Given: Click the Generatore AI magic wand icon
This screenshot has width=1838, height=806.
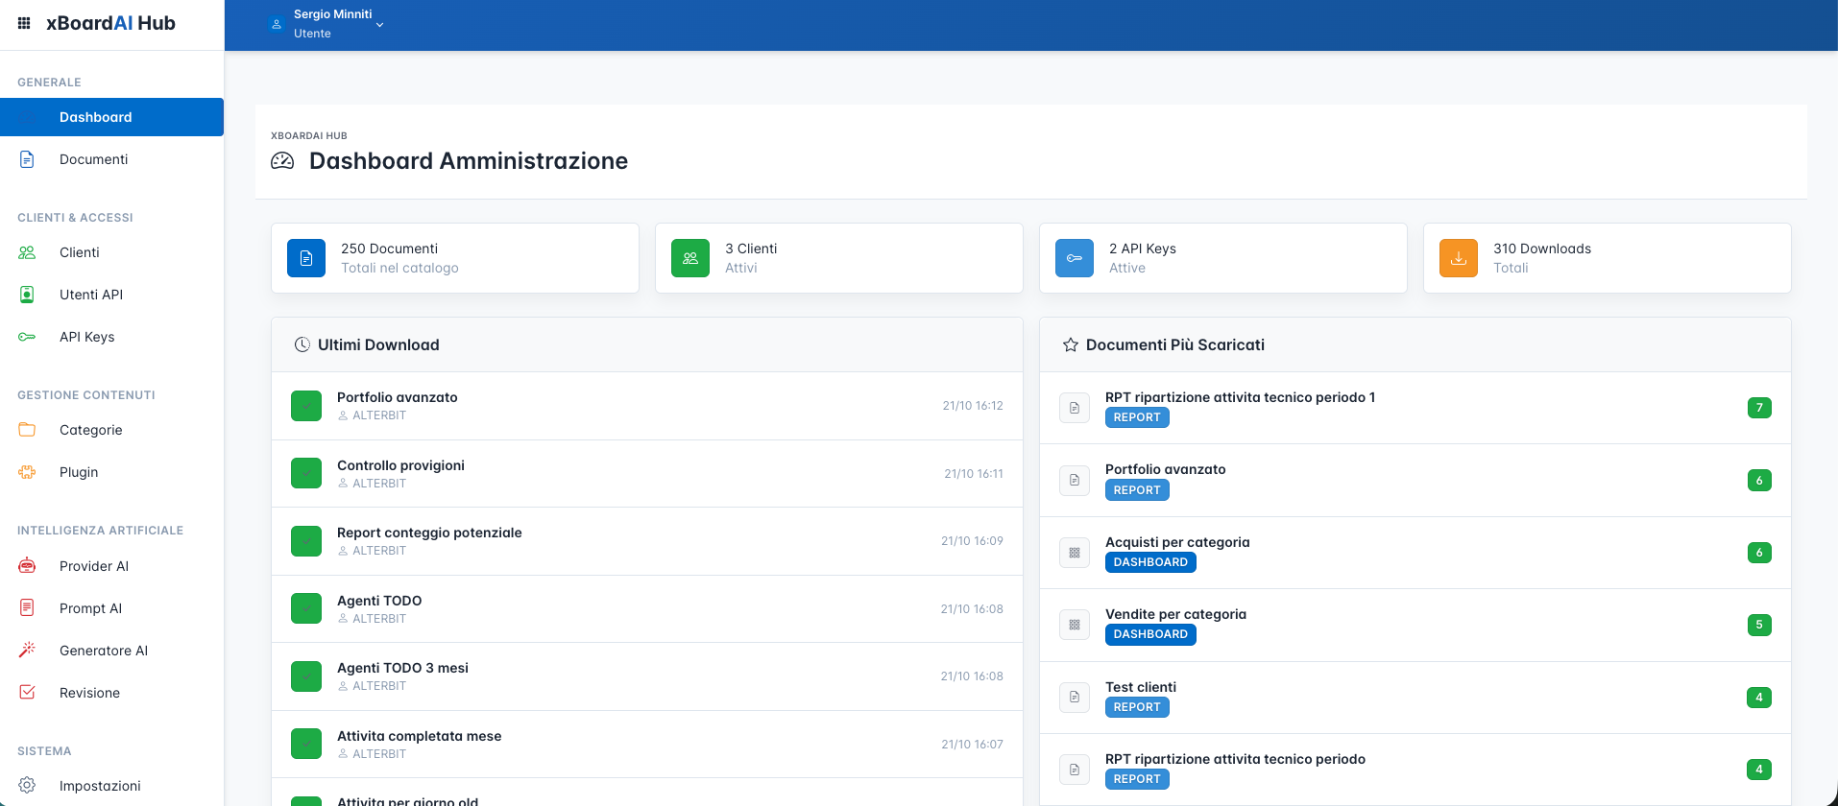Looking at the screenshot, I should pyautogui.click(x=27, y=651).
